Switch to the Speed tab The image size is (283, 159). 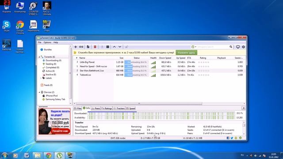[x=130, y=108]
